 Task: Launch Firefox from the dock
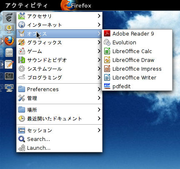click(x=9, y=41)
